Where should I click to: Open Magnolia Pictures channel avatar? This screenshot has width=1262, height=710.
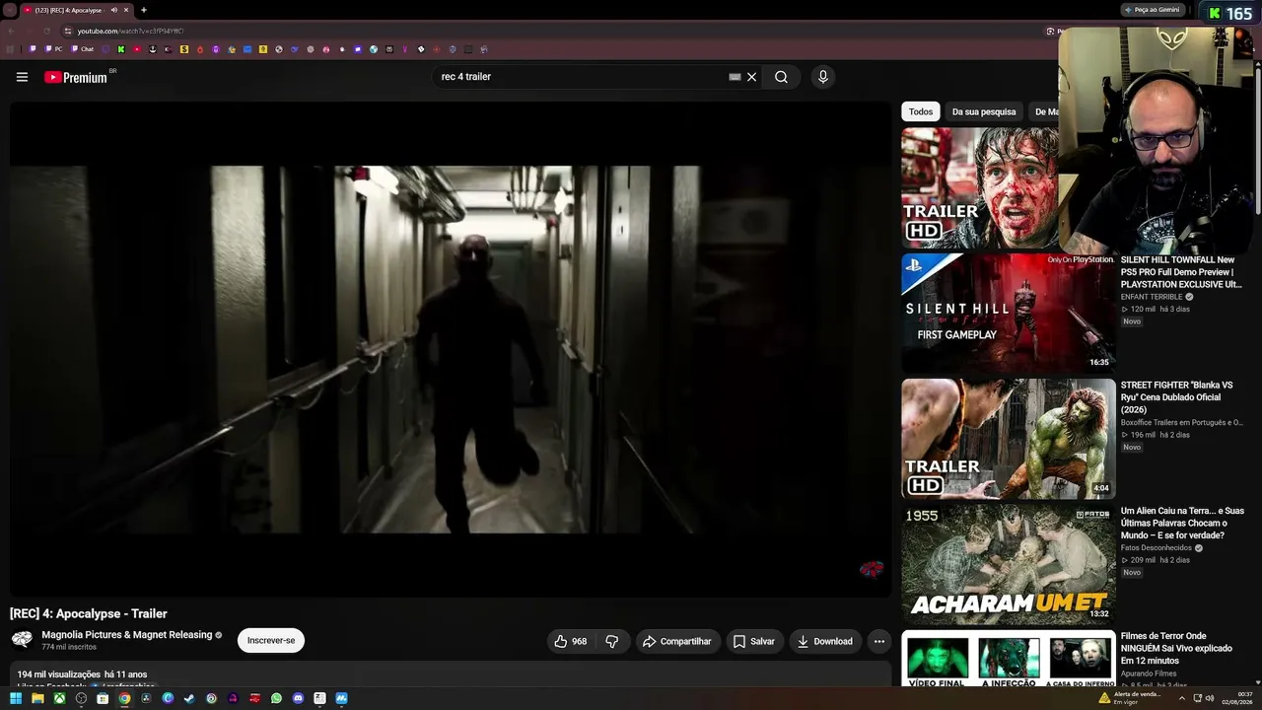coord(22,640)
